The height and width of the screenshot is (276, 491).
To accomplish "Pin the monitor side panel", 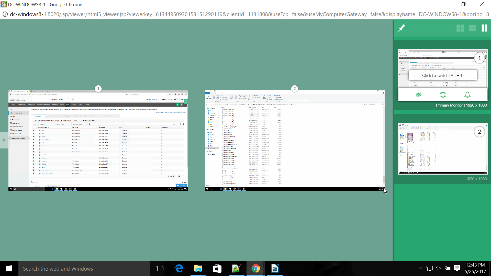I will pyautogui.click(x=402, y=28).
